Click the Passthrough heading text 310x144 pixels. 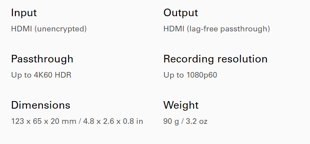tap(42, 59)
